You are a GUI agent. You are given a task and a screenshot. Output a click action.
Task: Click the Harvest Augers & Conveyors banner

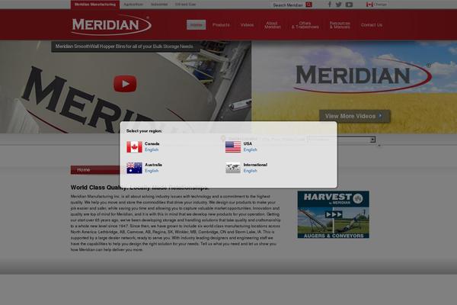pyautogui.click(x=333, y=214)
